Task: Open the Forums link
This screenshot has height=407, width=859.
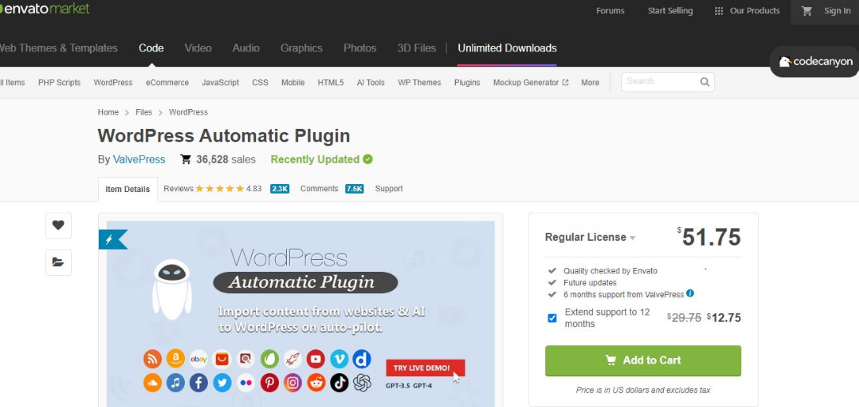Action: coord(610,11)
